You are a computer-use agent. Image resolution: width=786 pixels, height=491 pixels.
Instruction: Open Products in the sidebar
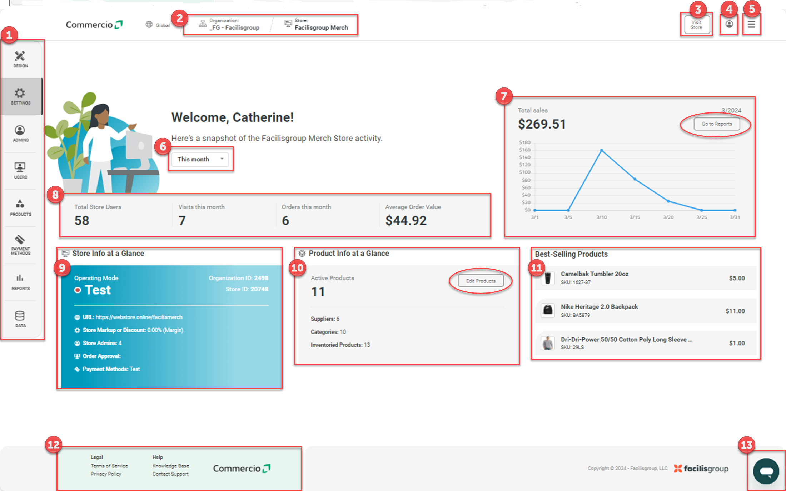[x=20, y=208]
